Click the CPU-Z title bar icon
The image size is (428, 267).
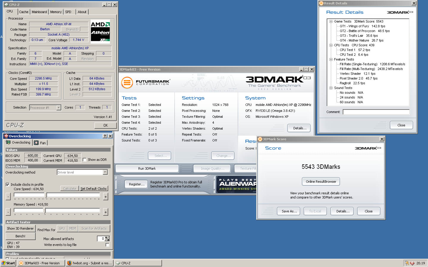[7, 5]
